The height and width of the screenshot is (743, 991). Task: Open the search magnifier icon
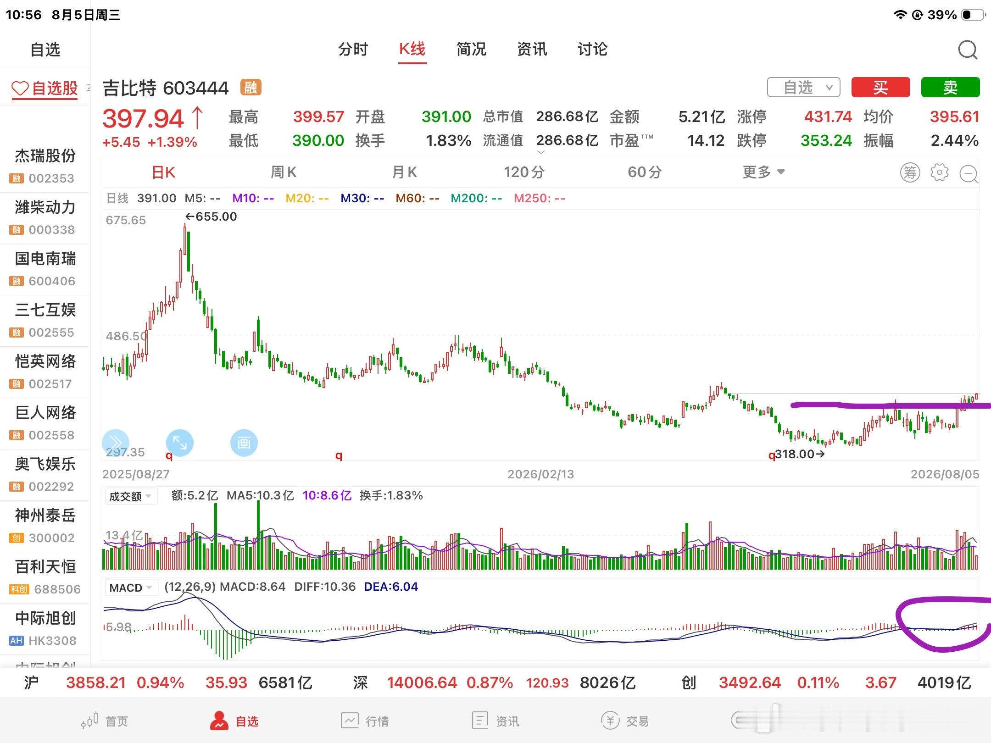click(968, 50)
